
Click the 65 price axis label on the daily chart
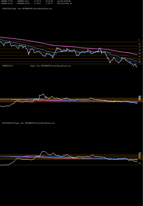140,57
